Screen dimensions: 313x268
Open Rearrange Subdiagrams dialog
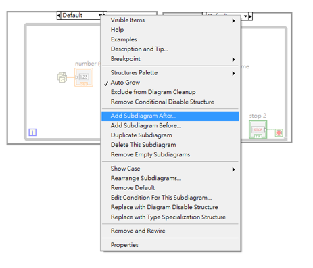coord(170,178)
